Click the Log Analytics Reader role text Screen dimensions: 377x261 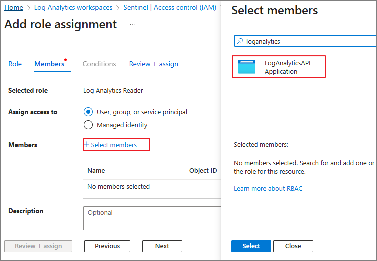click(x=113, y=91)
